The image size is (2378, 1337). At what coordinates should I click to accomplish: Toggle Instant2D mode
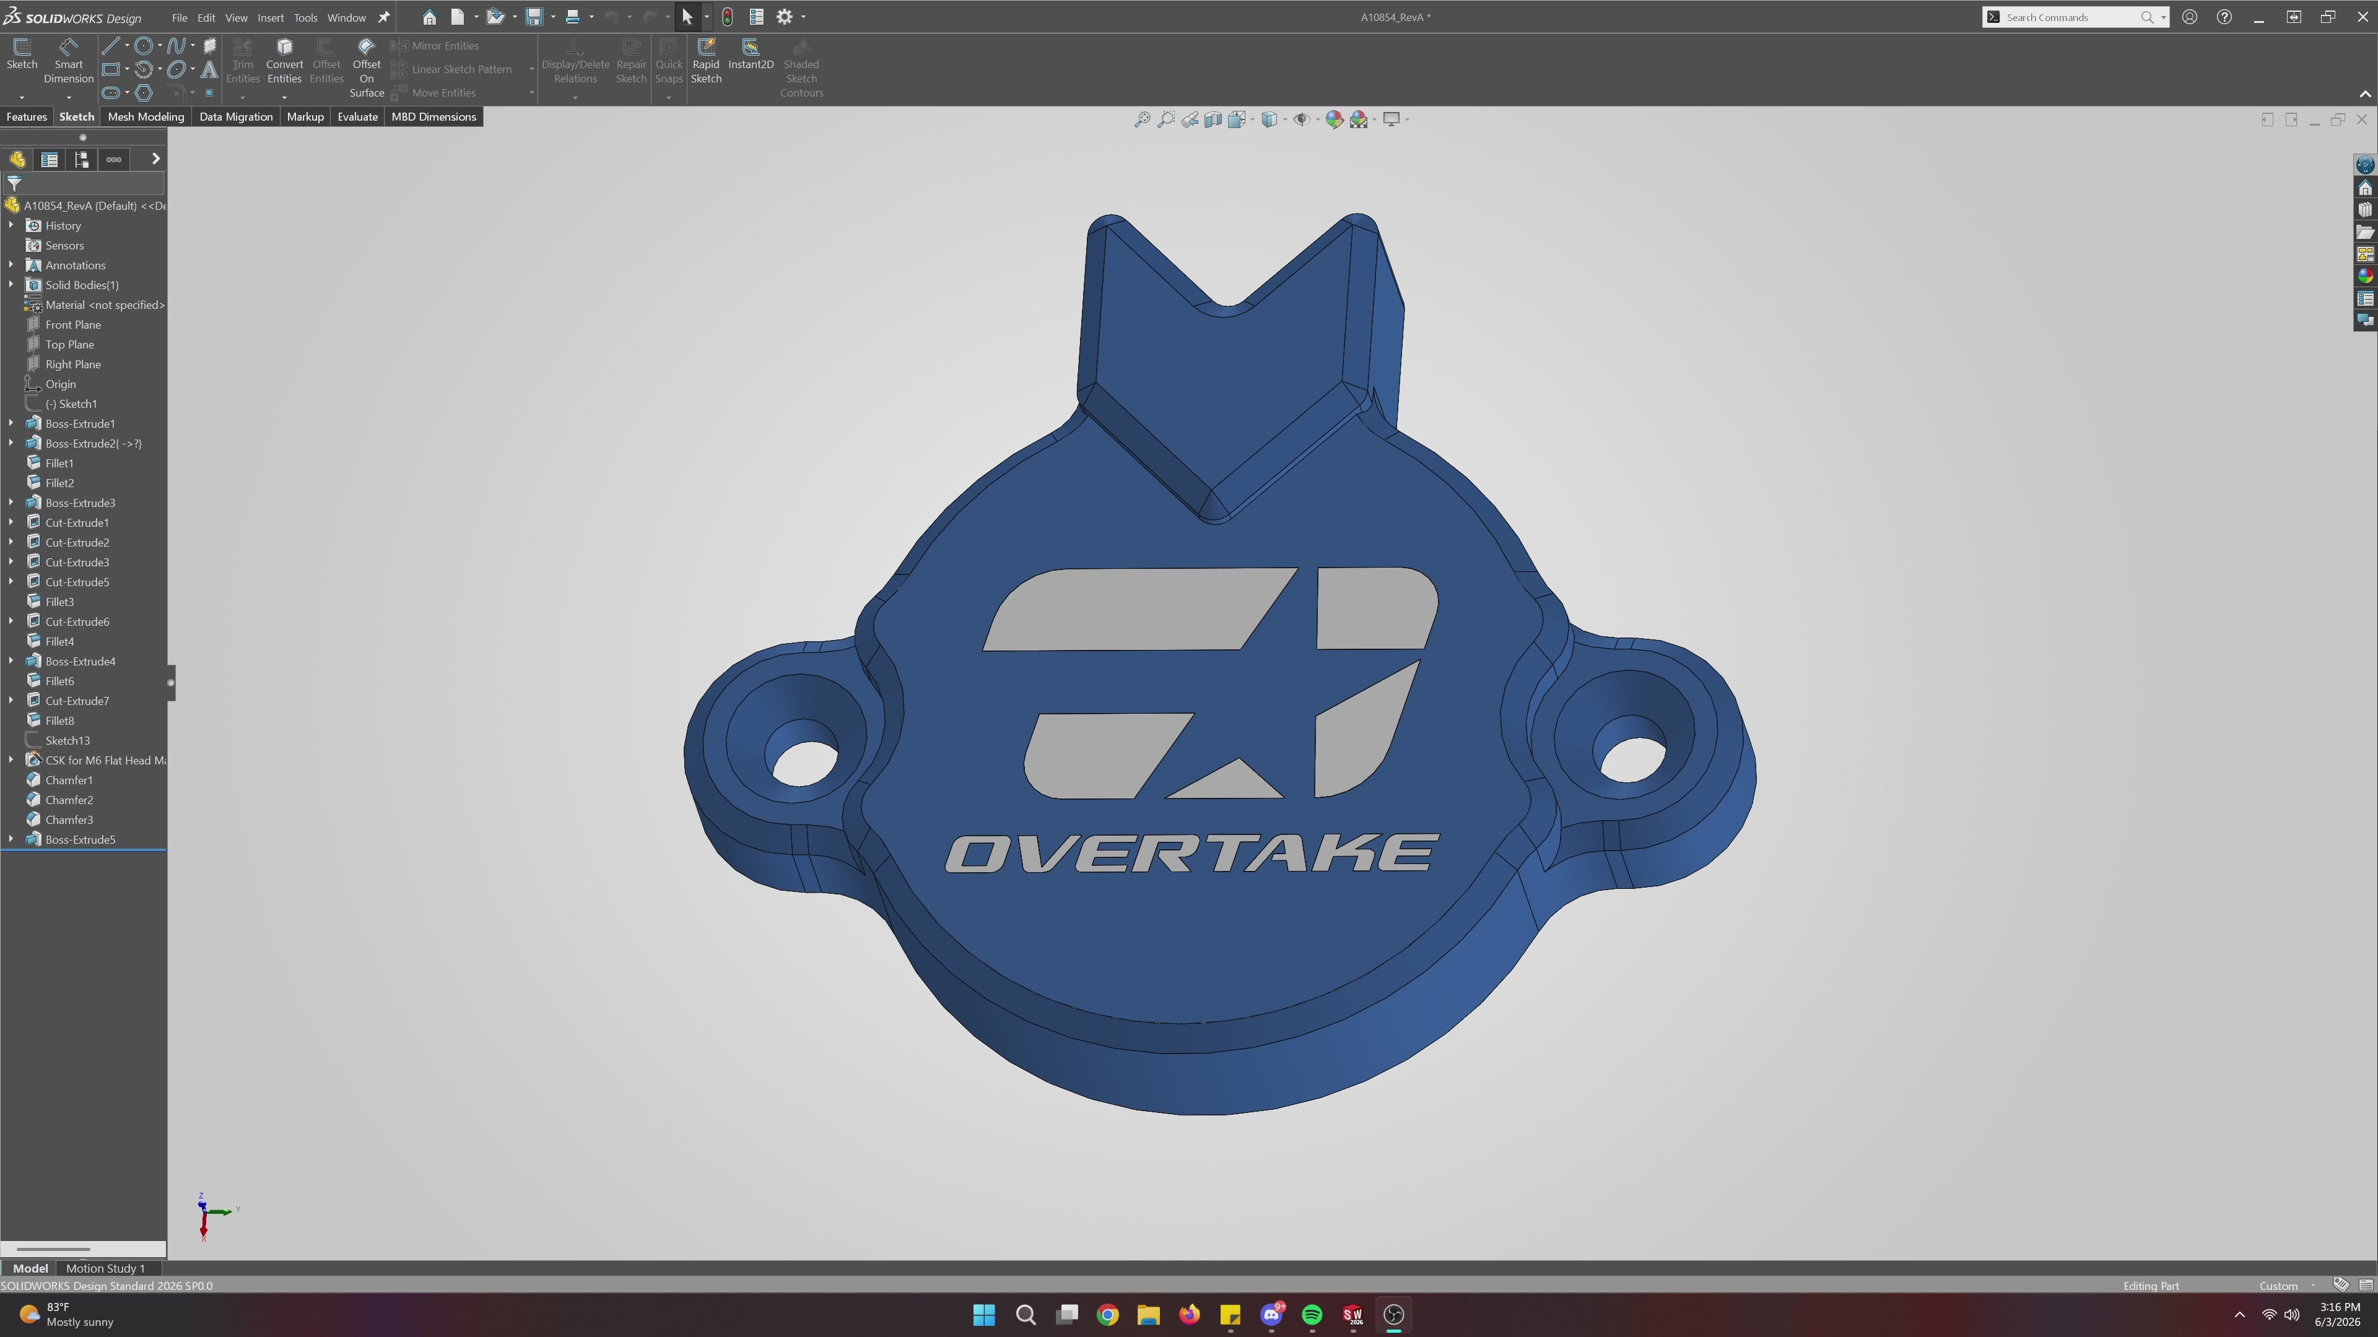[x=751, y=54]
